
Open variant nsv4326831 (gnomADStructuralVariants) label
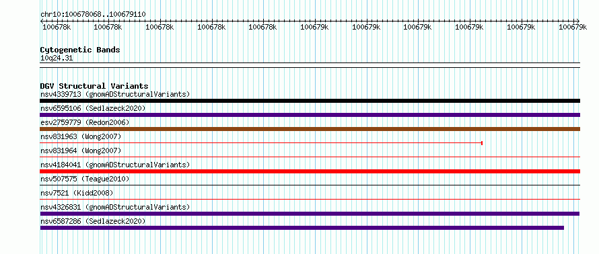click(x=115, y=207)
